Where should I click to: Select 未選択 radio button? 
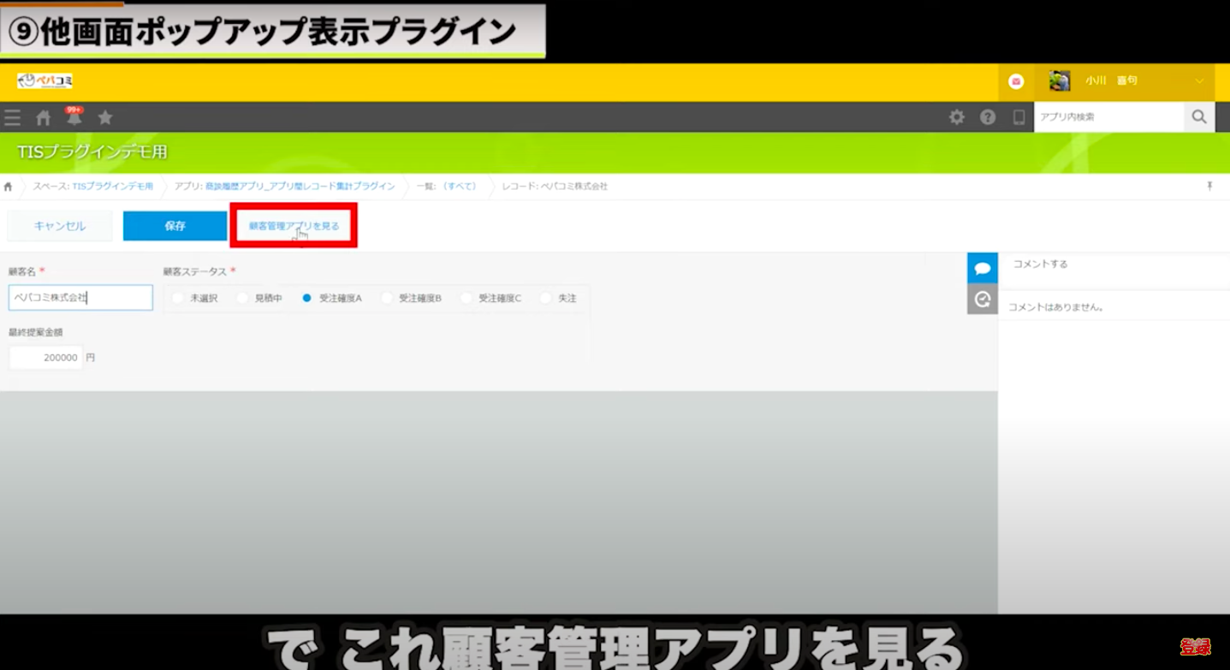[178, 298]
